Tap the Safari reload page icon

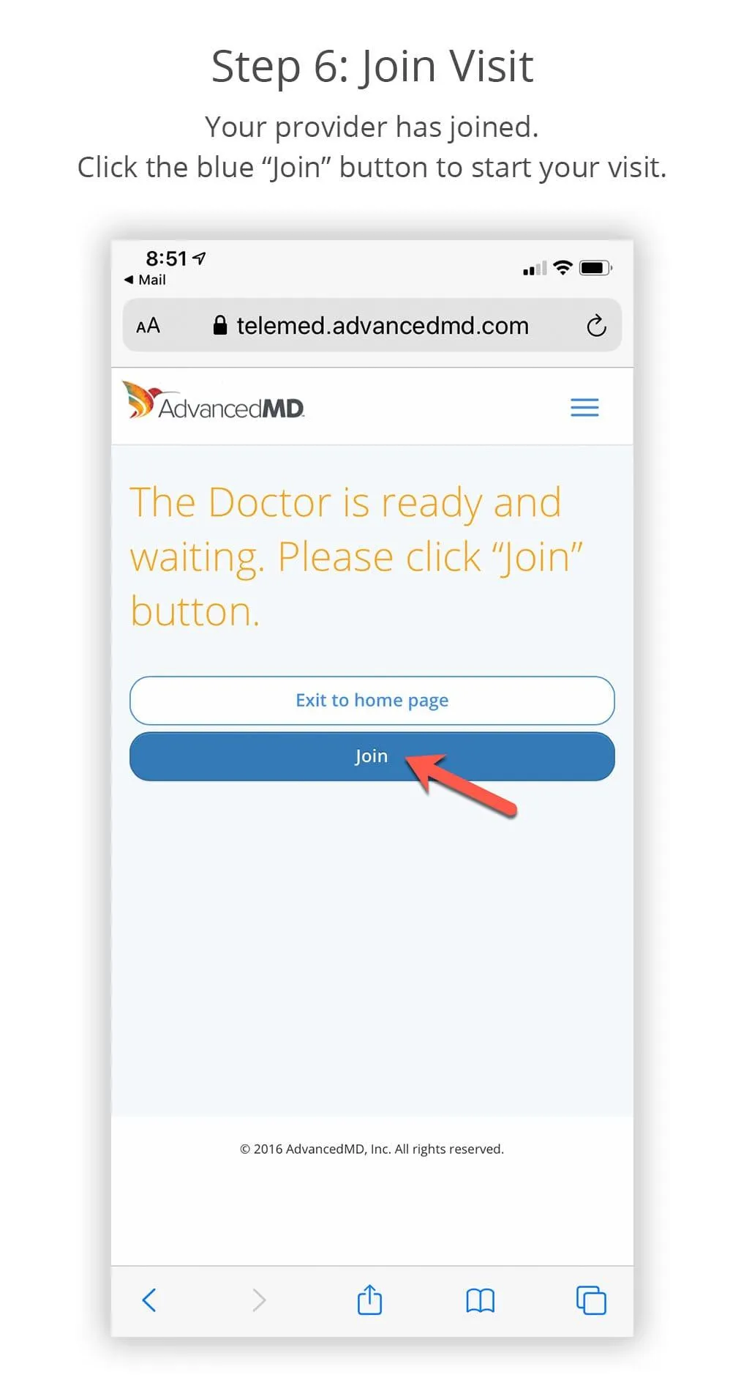click(596, 326)
